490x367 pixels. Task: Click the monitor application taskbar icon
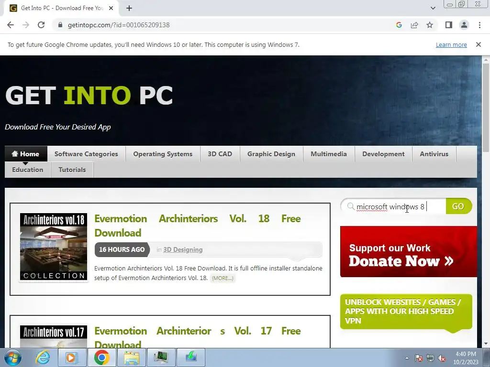click(x=161, y=357)
